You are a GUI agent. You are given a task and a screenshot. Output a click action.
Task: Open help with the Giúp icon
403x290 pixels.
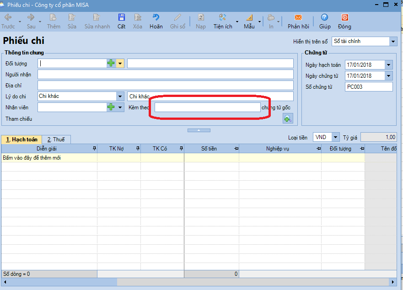coord(324,17)
